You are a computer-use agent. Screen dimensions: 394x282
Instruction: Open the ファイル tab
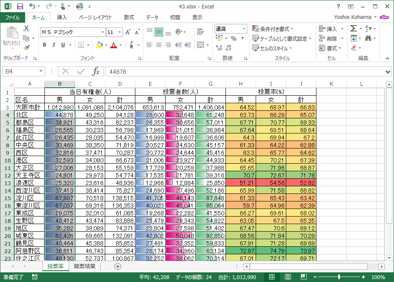pos(13,17)
